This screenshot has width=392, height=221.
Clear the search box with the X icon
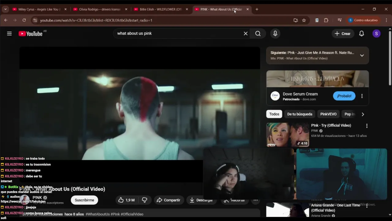pyautogui.click(x=246, y=33)
